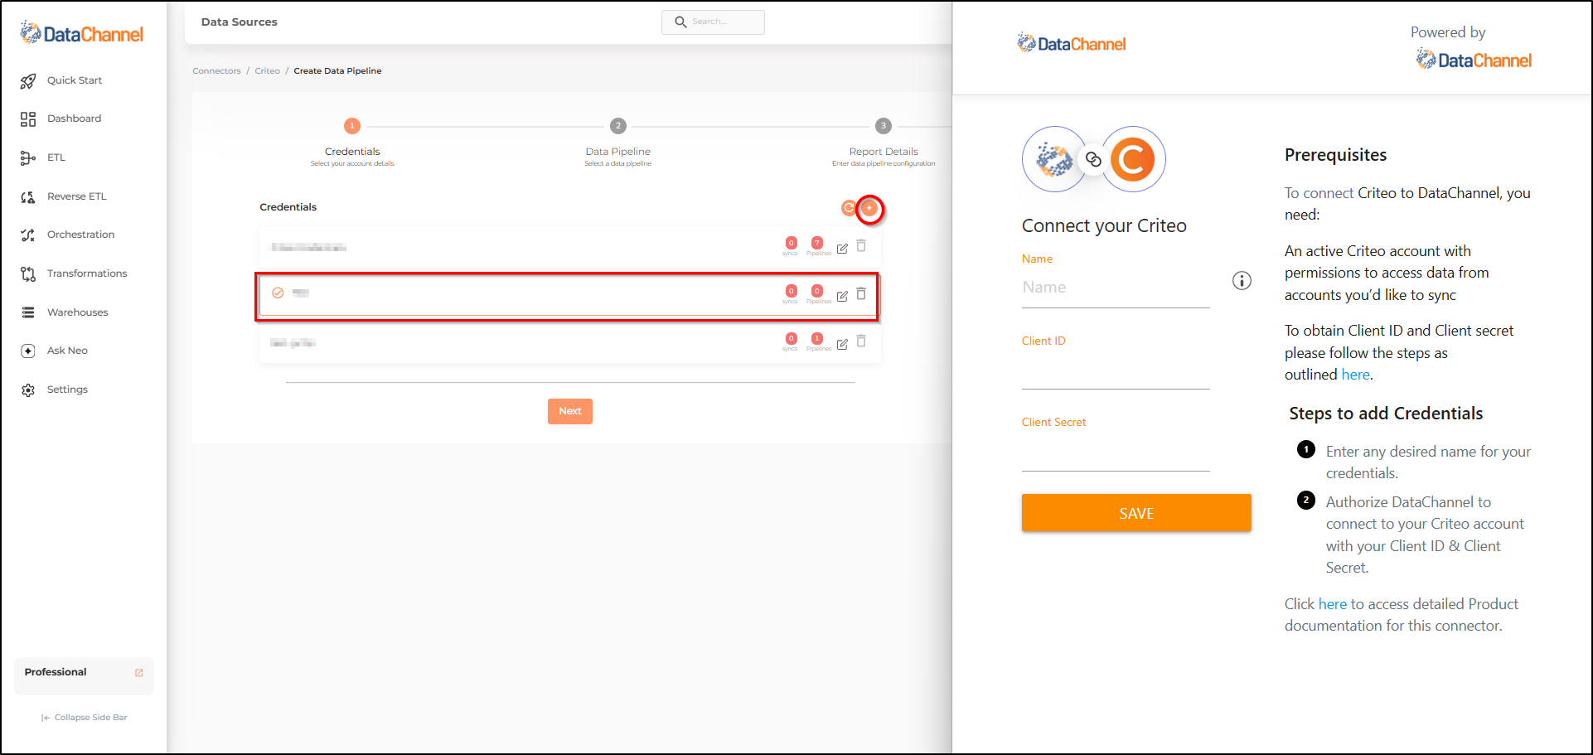1593x755 pixels.
Task: Open the Dashboard sidebar icon
Action: (28, 119)
